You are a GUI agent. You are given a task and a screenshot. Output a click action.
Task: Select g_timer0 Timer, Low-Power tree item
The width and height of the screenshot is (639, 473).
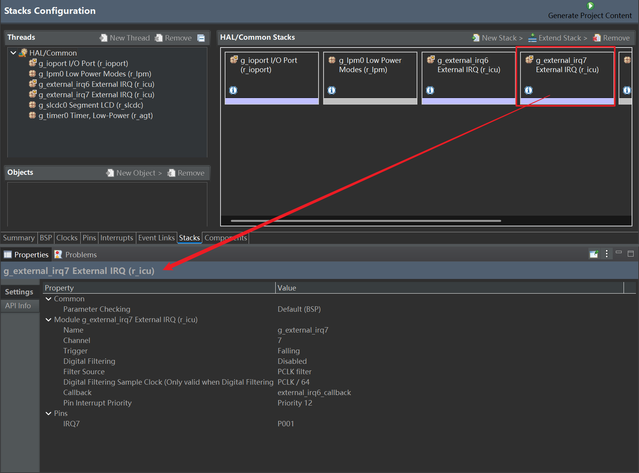click(x=95, y=115)
